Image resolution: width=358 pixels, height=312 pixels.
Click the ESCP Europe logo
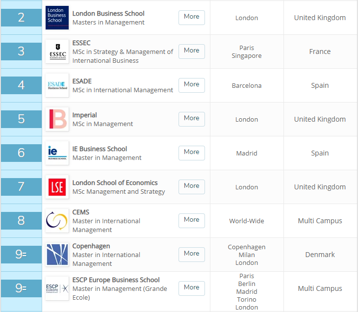[x=57, y=288]
